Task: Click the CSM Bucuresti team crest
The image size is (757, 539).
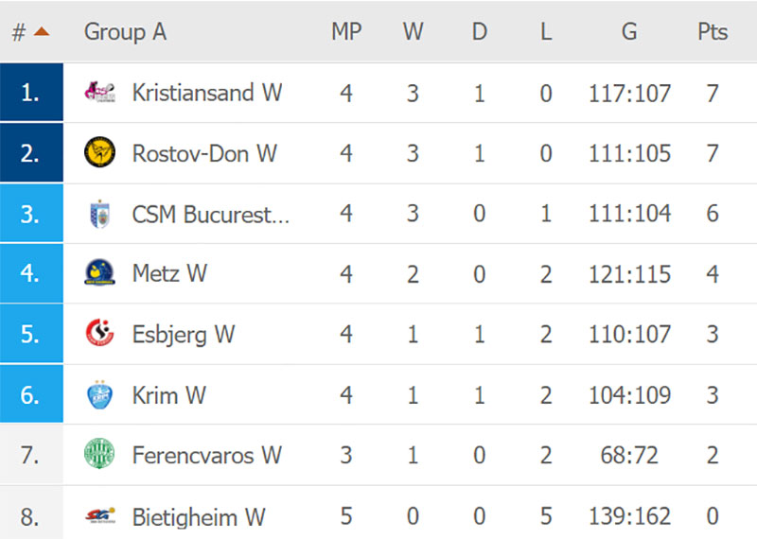Action: click(x=100, y=214)
